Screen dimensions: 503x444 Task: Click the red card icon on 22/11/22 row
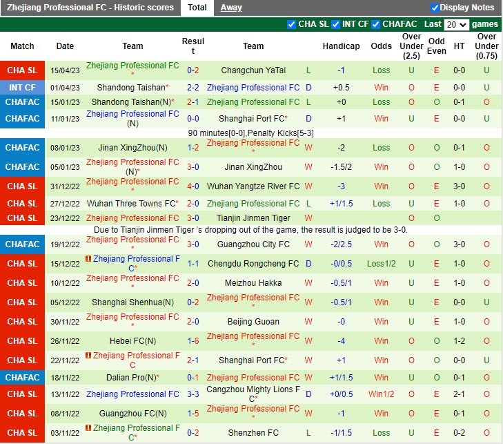point(88,355)
